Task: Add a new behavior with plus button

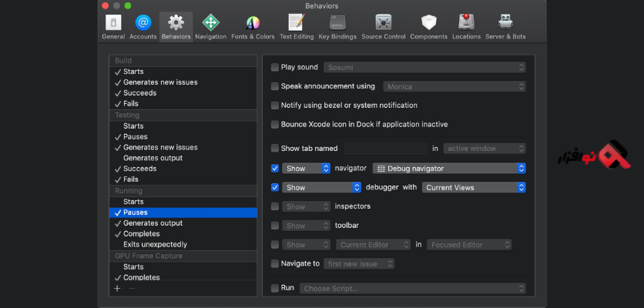Action: [117, 288]
